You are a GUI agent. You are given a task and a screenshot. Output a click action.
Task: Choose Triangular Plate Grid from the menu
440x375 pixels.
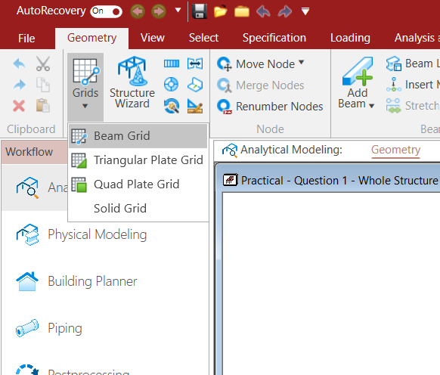point(138,160)
